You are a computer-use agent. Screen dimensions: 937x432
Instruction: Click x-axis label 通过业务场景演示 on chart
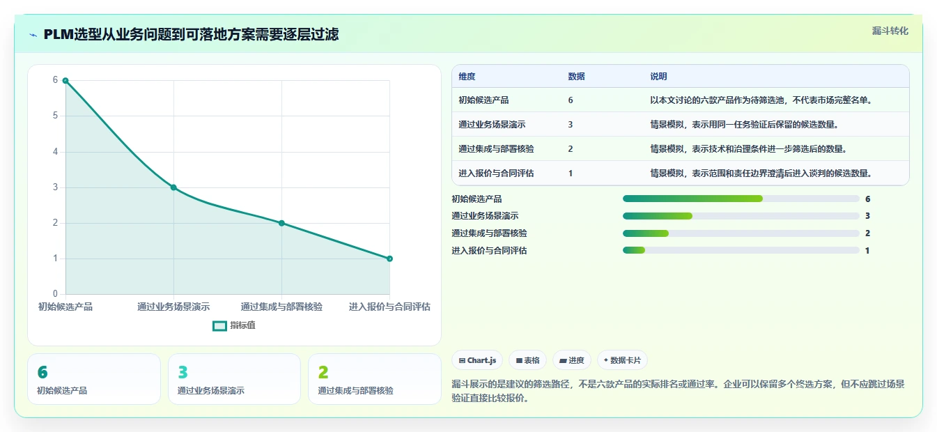[x=173, y=307]
